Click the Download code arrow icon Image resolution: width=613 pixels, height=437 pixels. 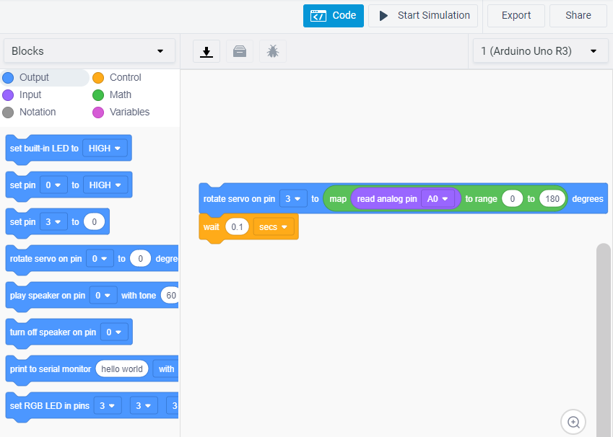(206, 51)
